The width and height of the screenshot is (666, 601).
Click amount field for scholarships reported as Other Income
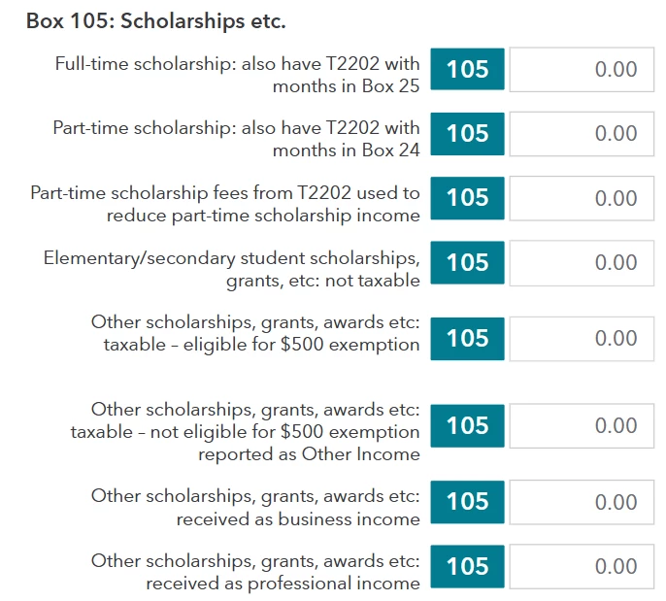[582, 425]
